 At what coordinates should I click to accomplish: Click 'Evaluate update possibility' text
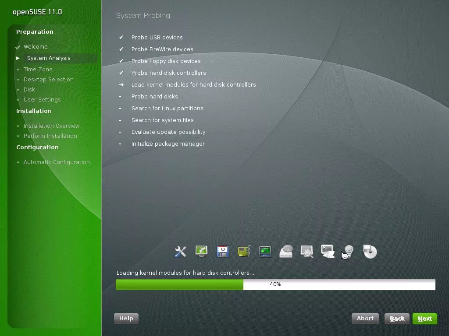pos(168,132)
